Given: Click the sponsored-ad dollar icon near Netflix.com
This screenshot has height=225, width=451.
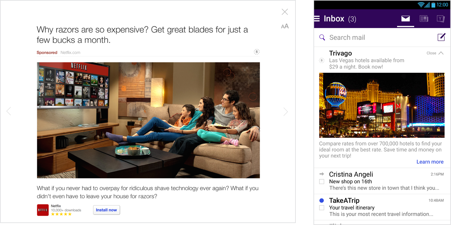Looking at the screenshot, I should point(257,52).
